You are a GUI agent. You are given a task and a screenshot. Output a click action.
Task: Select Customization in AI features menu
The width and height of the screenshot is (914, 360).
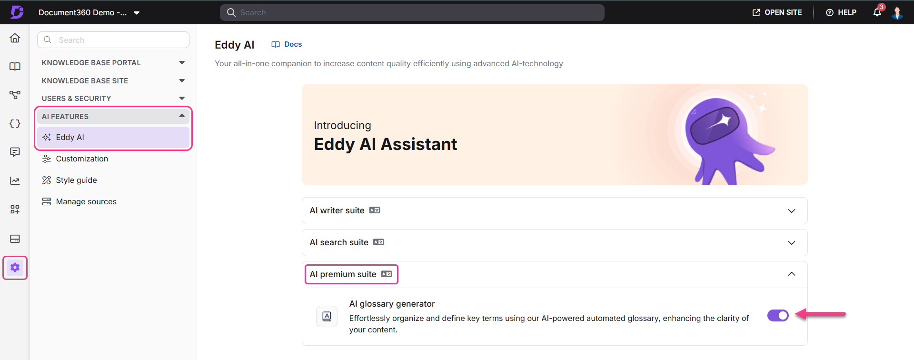coord(82,159)
